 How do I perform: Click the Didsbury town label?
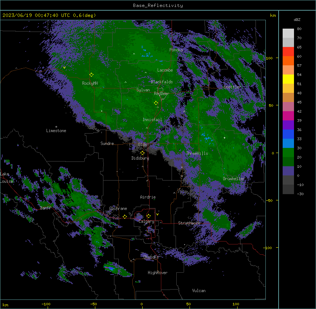(140, 158)
